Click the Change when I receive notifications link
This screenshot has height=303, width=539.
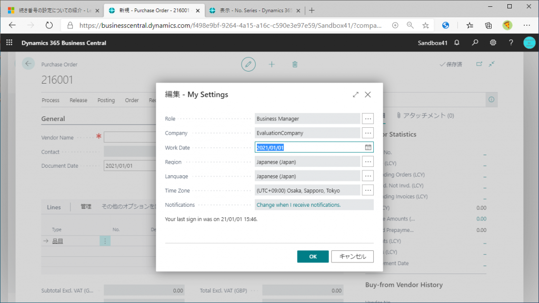tap(298, 205)
